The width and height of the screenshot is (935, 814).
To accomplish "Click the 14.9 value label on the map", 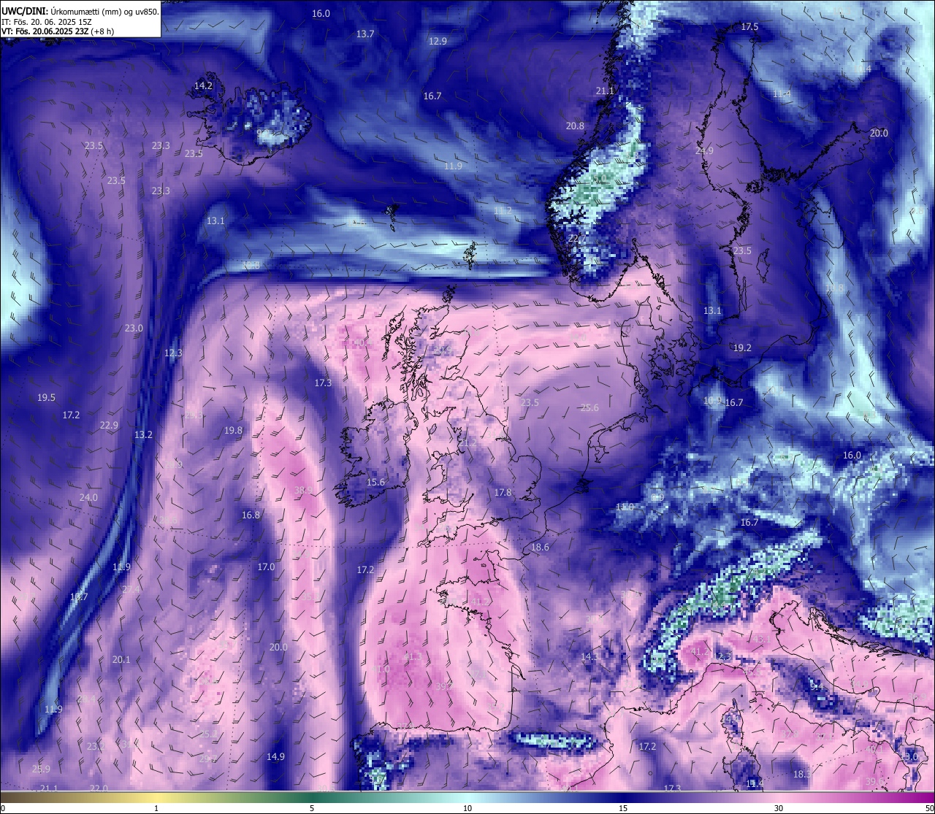I will coord(275,757).
